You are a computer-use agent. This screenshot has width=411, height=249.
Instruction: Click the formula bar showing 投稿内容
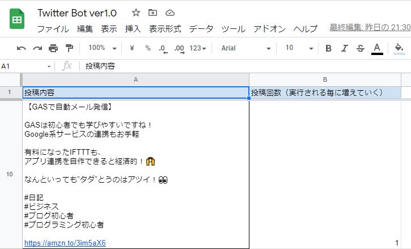[245, 66]
